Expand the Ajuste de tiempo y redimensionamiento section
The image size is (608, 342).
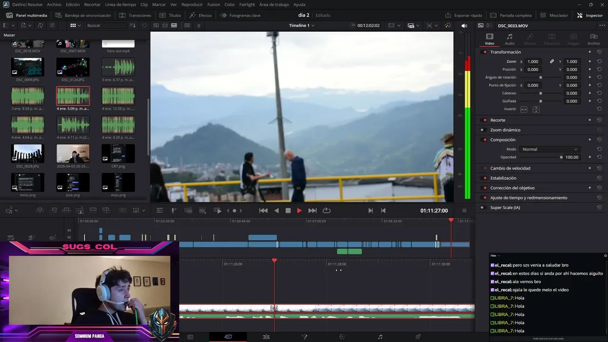[x=529, y=198]
